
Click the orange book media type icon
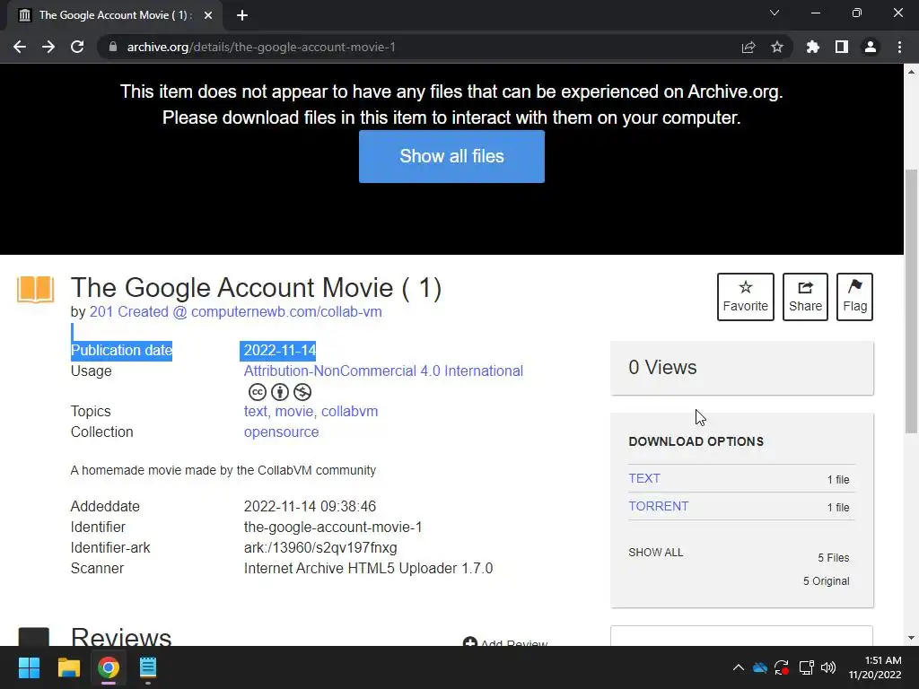[x=36, y=290]
